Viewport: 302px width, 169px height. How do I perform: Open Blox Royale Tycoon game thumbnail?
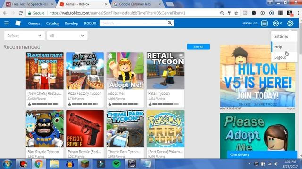click(x=45, y=129)
